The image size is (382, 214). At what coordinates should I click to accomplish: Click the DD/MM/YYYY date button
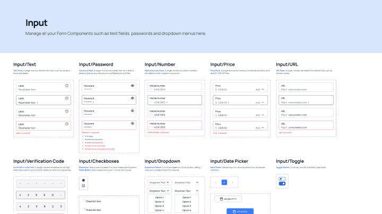(x=228, y=199)
